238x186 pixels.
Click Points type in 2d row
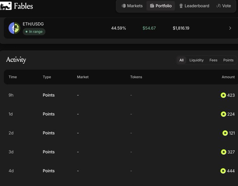(49, 133)
